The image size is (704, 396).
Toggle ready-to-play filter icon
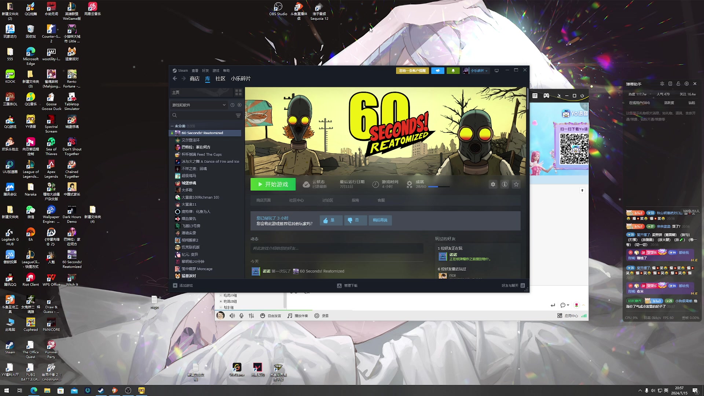pyautogui.click(x=239, y=105)
